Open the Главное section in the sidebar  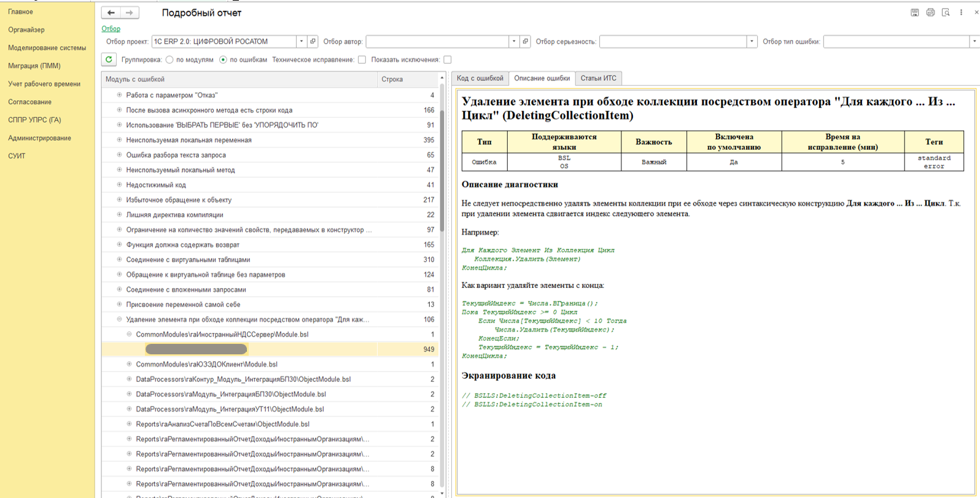21,12
